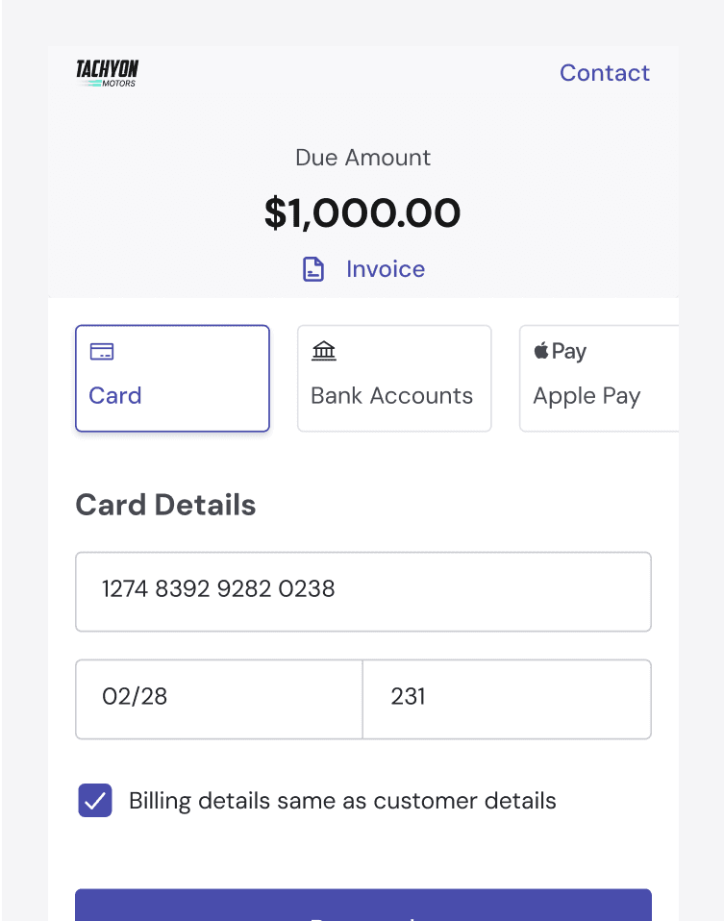
Task: Click the Card Details heading
Action: [165, 506]
